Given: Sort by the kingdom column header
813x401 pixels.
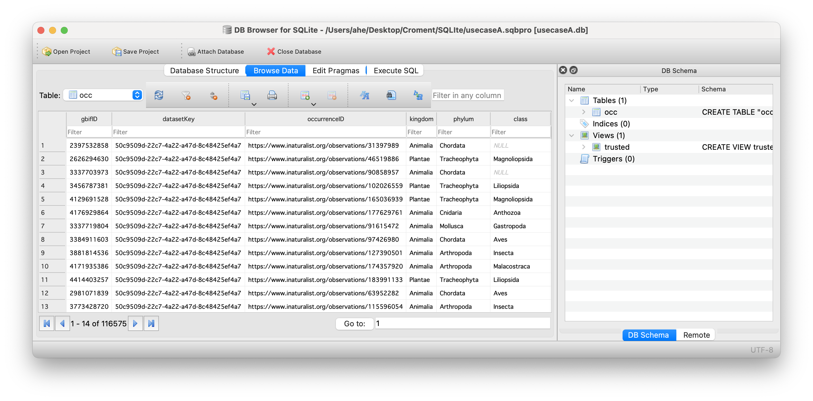Looking at the screenshot, I should point(421,119).
